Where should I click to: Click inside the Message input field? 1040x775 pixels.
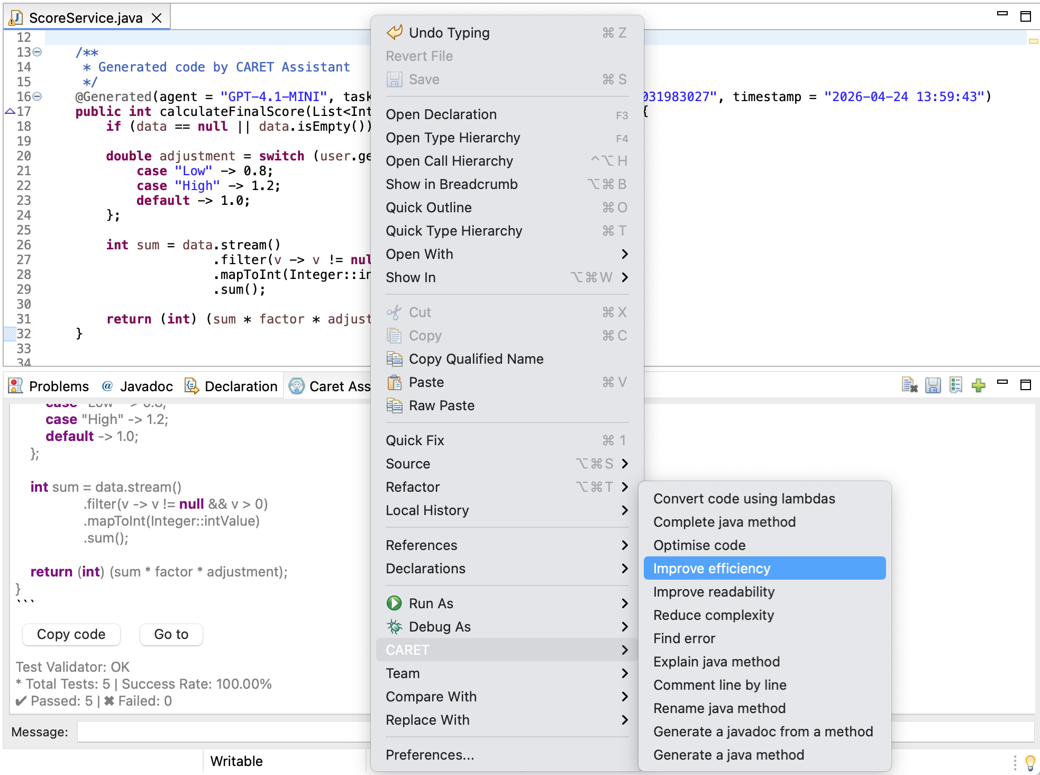[222, 732]
